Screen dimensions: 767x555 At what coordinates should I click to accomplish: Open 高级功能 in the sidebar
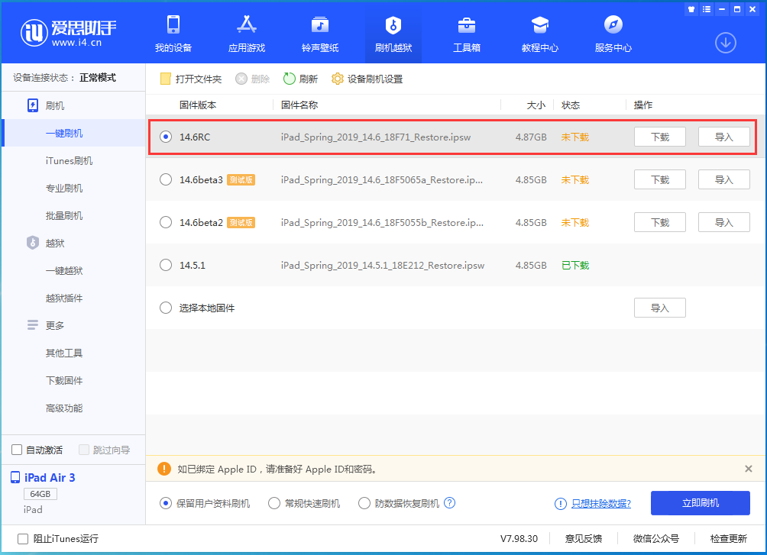(64, 408)
